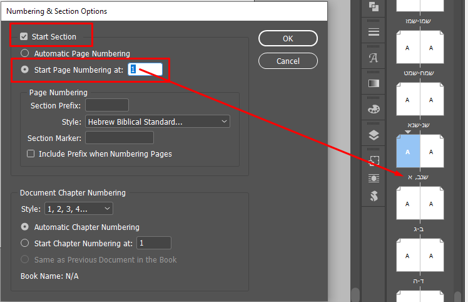Select Same as Previous Document in the Book
The width and height of the screenshot is (468, 302).
coord(25,259)
